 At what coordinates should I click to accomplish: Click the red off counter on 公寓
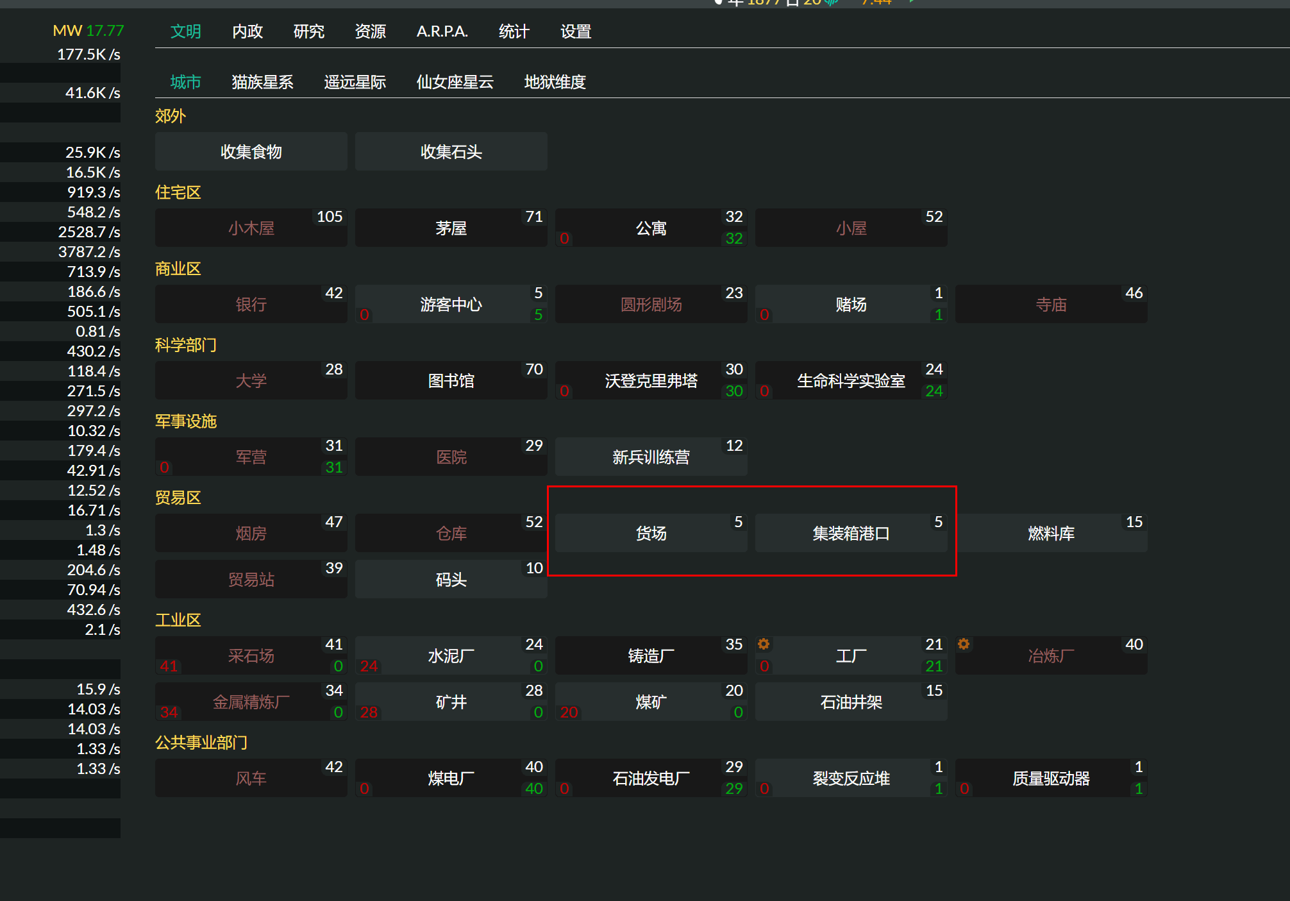(x=564, y=239)
